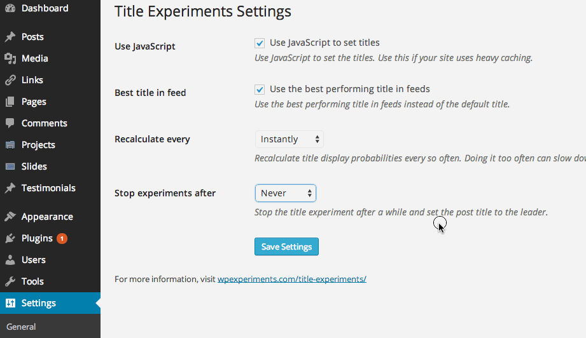The width and height of the screenshot is (586, 338).
Task: Click the Appearance paintbrush icon
Action: click(x=10, y=217)
